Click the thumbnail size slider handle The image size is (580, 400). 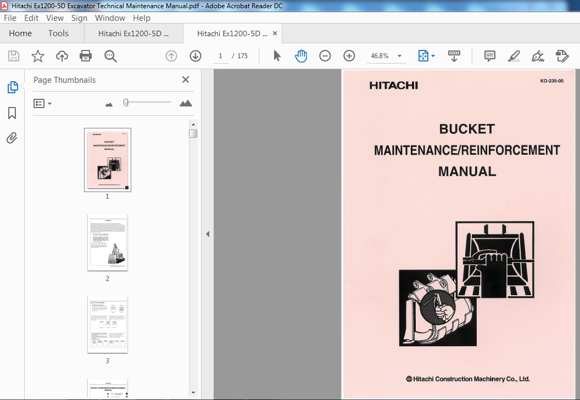(126, 103)
